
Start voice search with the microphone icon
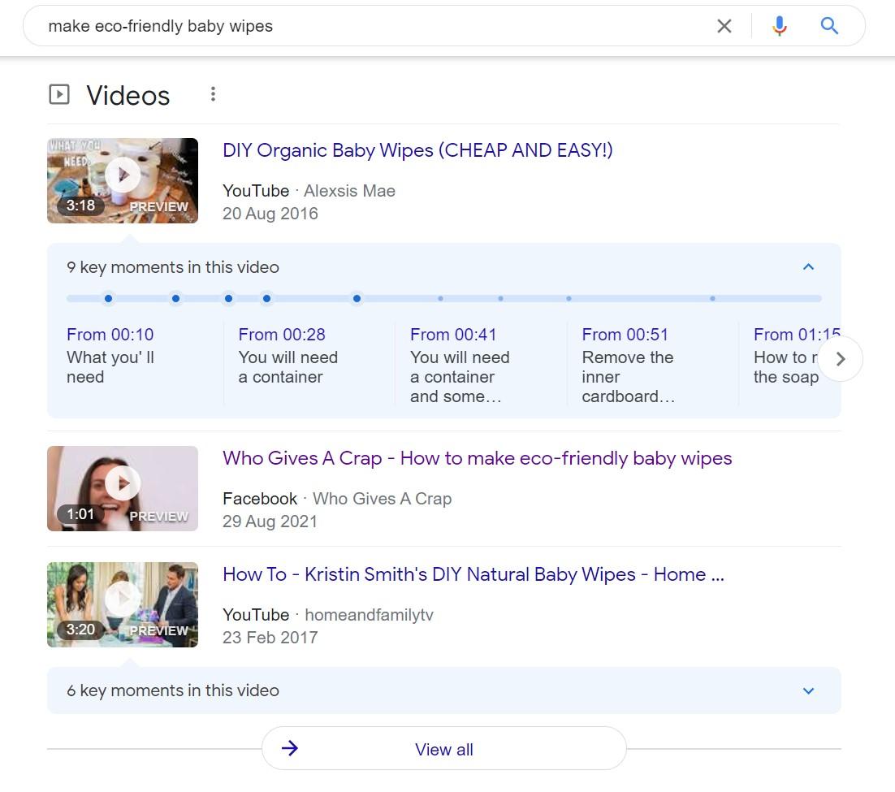779,26
